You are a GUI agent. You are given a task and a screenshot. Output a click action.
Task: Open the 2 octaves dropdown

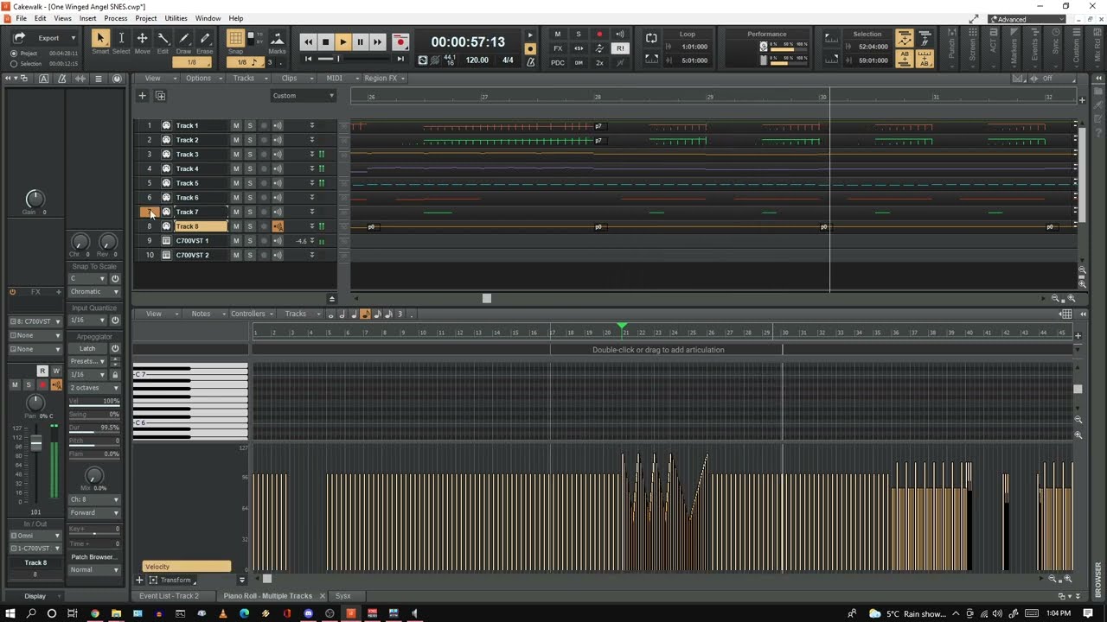[94, 388]
